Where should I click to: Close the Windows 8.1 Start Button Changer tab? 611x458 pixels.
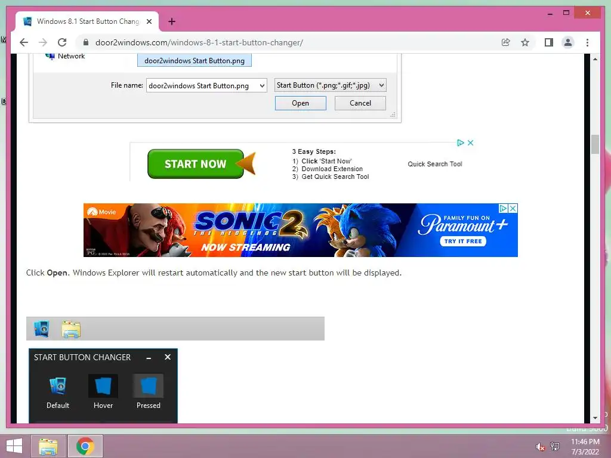point(149,21)
